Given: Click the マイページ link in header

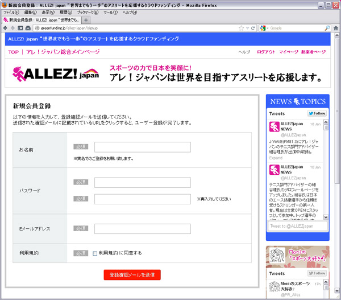Looking at the screenshot, I should coord(288,52).
